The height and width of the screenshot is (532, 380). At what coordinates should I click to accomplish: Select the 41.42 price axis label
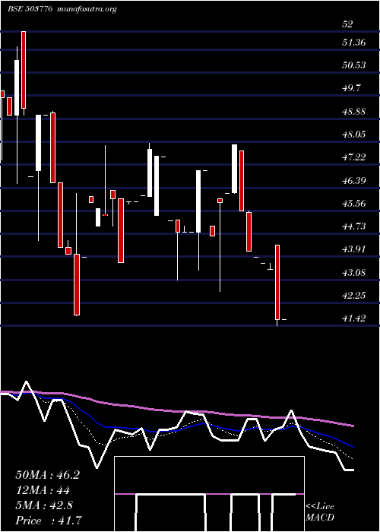pyautogui.click(x=354, y=318)
